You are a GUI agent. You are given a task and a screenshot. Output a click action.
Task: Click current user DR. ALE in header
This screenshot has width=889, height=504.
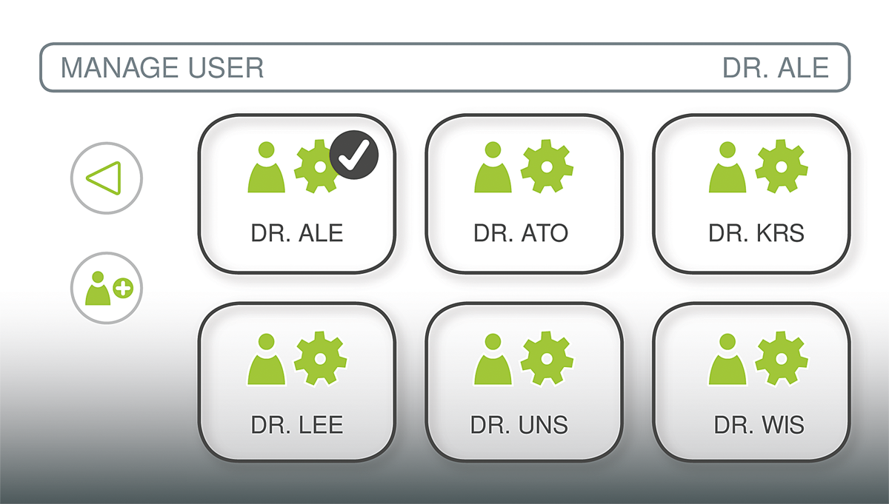click(776, 68)
